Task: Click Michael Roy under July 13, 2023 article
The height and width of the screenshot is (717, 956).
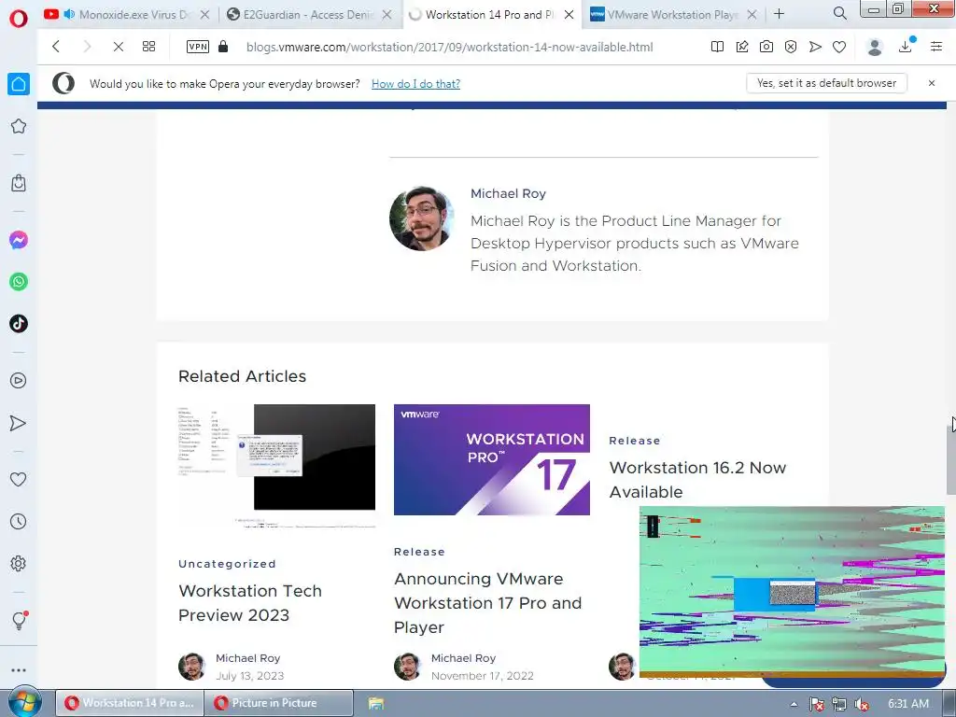Action: tap(247, 658)
